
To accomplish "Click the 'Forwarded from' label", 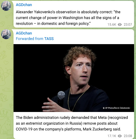I will [x=30, y=39].
